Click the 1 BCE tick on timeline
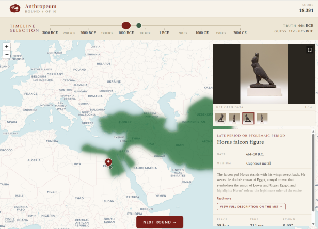 164,29
